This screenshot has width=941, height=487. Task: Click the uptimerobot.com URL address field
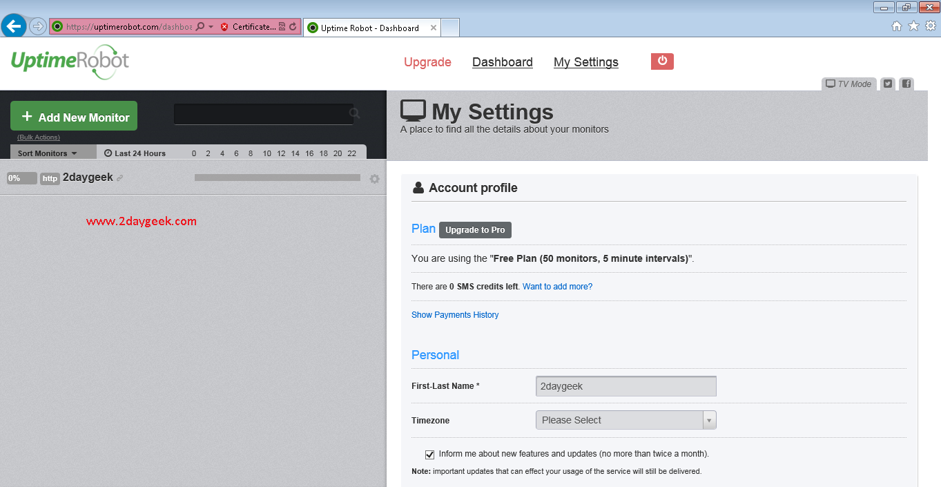[x=128, y=27]
